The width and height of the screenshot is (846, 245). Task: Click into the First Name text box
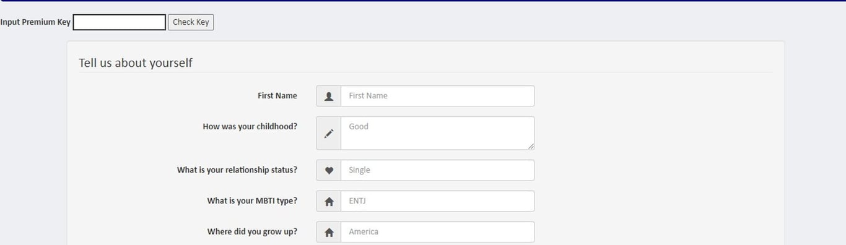437,96
